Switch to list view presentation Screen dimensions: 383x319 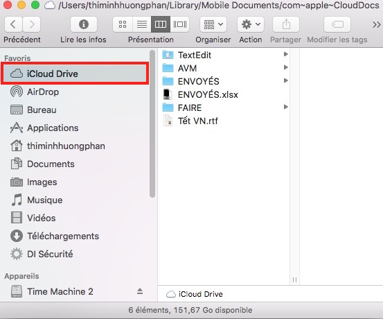point(142,24)
